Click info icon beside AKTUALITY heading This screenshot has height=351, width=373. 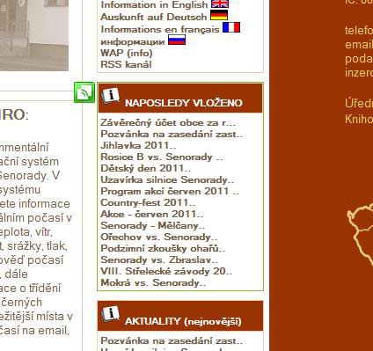pos(111,313)
